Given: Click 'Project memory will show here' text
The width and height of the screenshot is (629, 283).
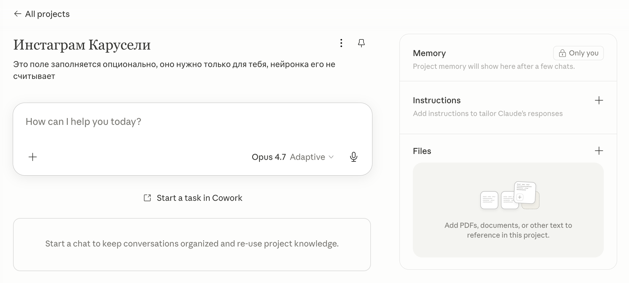Looking at the screenshot, I should tap(494, 66).
